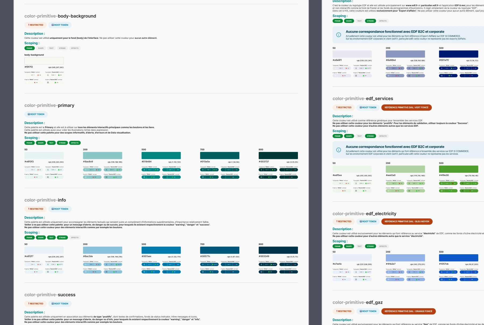Viewport: 484px width, 325px height.
Task: Click the ROOT TOKEN badge under color-primitive-primary
Action: (x=36, y=114)
